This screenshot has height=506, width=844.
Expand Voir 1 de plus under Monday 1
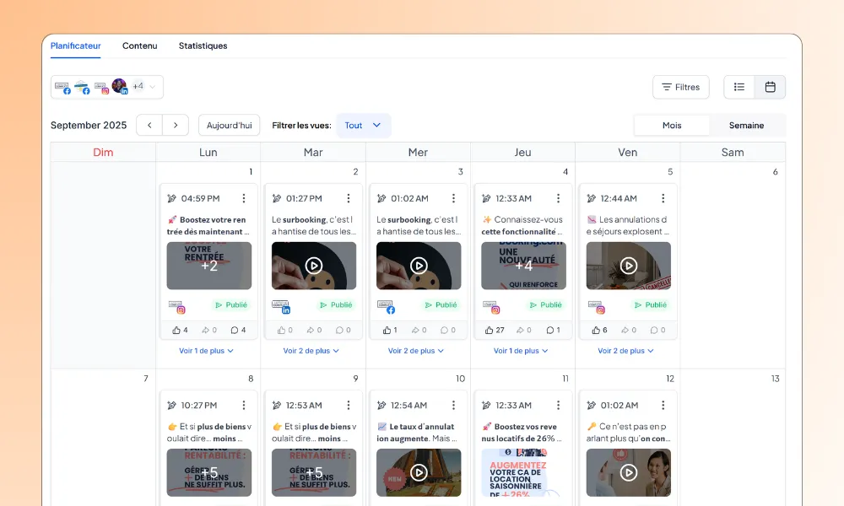pos(206,351)
